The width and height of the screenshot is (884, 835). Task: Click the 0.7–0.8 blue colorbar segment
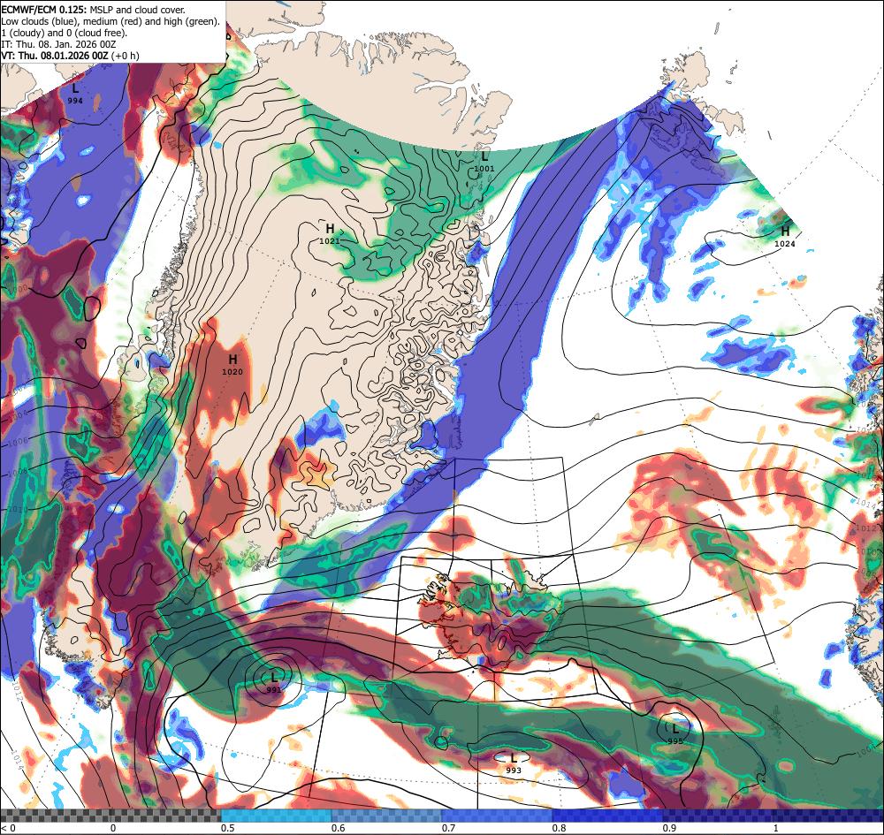tap(497, 816)
